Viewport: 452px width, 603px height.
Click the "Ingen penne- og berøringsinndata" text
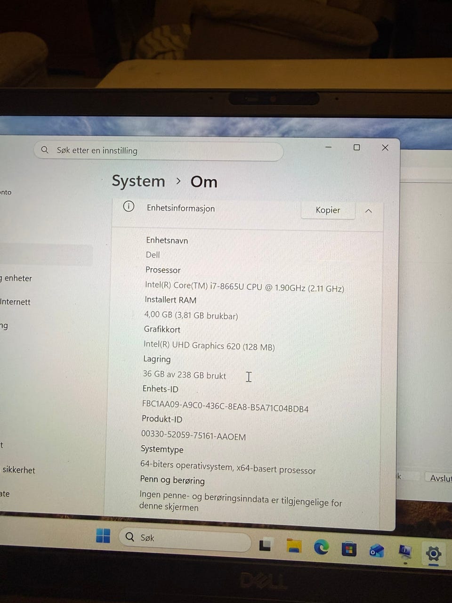tap(241, 501)
